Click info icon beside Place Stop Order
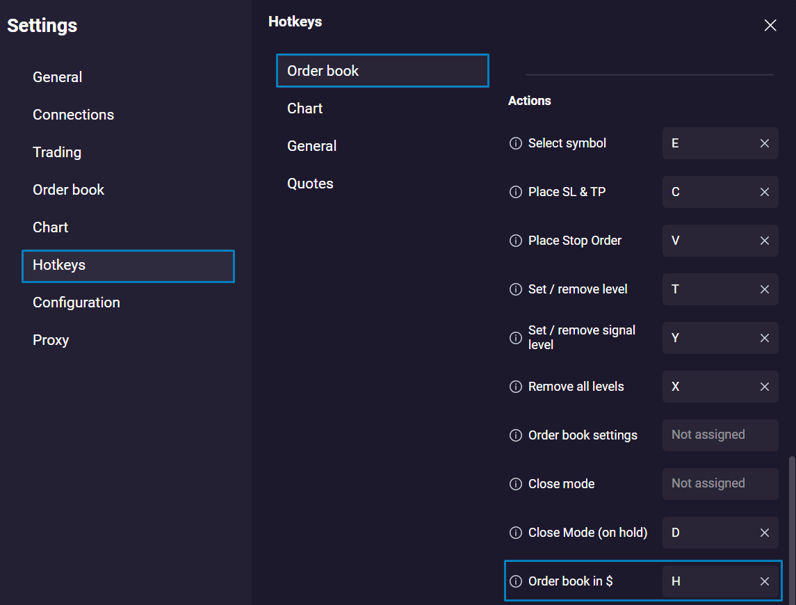796x605 pixels. [x=515, y=241]
